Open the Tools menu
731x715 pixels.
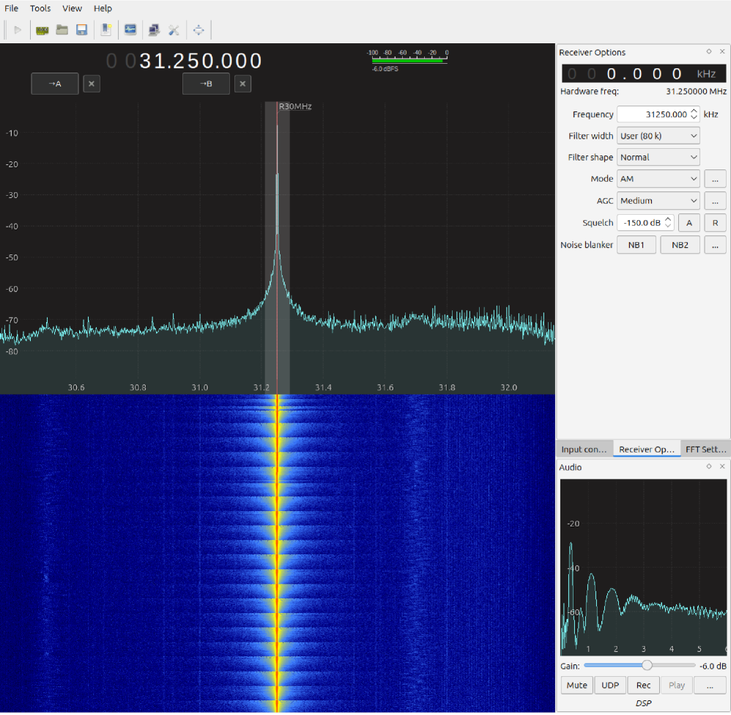click(40, 8)
